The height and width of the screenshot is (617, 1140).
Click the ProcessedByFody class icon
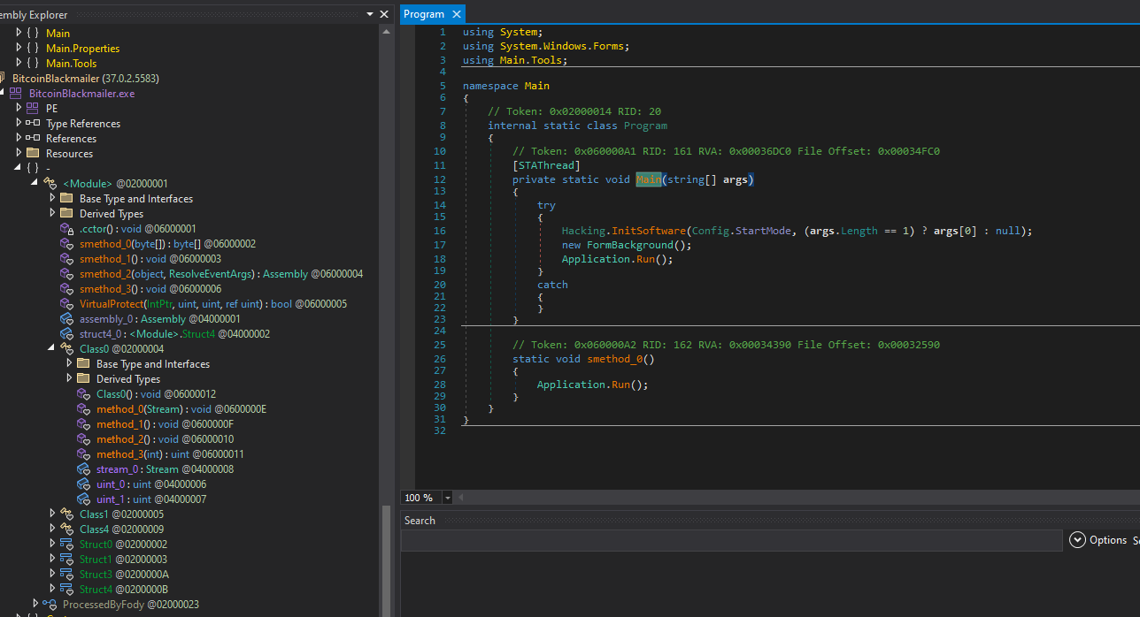click(x=50, y=605)
